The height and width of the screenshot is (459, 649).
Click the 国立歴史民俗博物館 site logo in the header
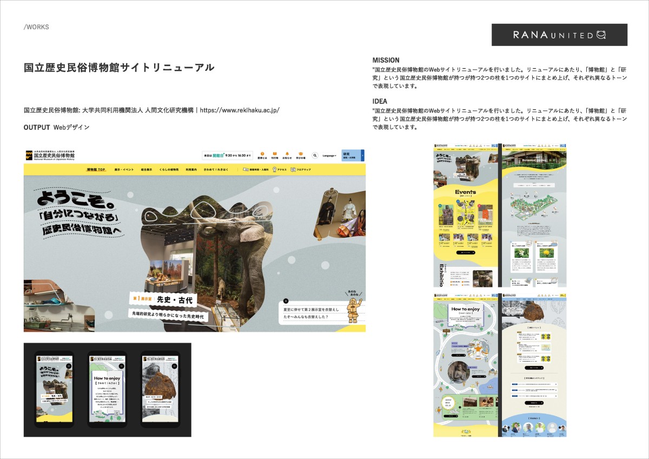pyautogui.click(x=50, y=155)
